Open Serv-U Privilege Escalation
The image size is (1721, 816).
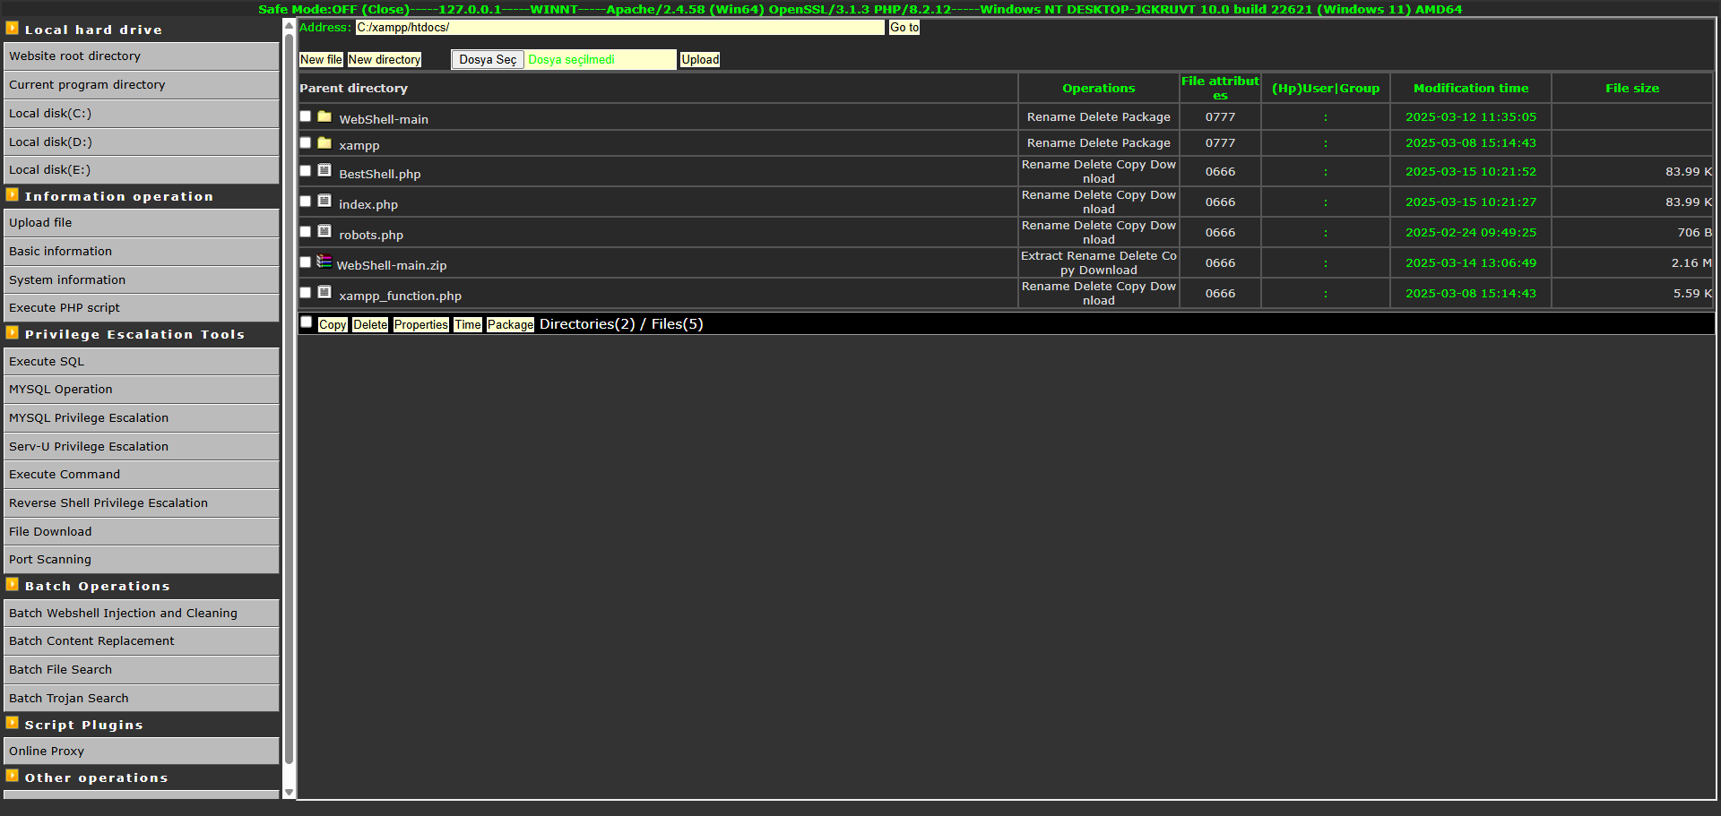click(x=142, y=446)
